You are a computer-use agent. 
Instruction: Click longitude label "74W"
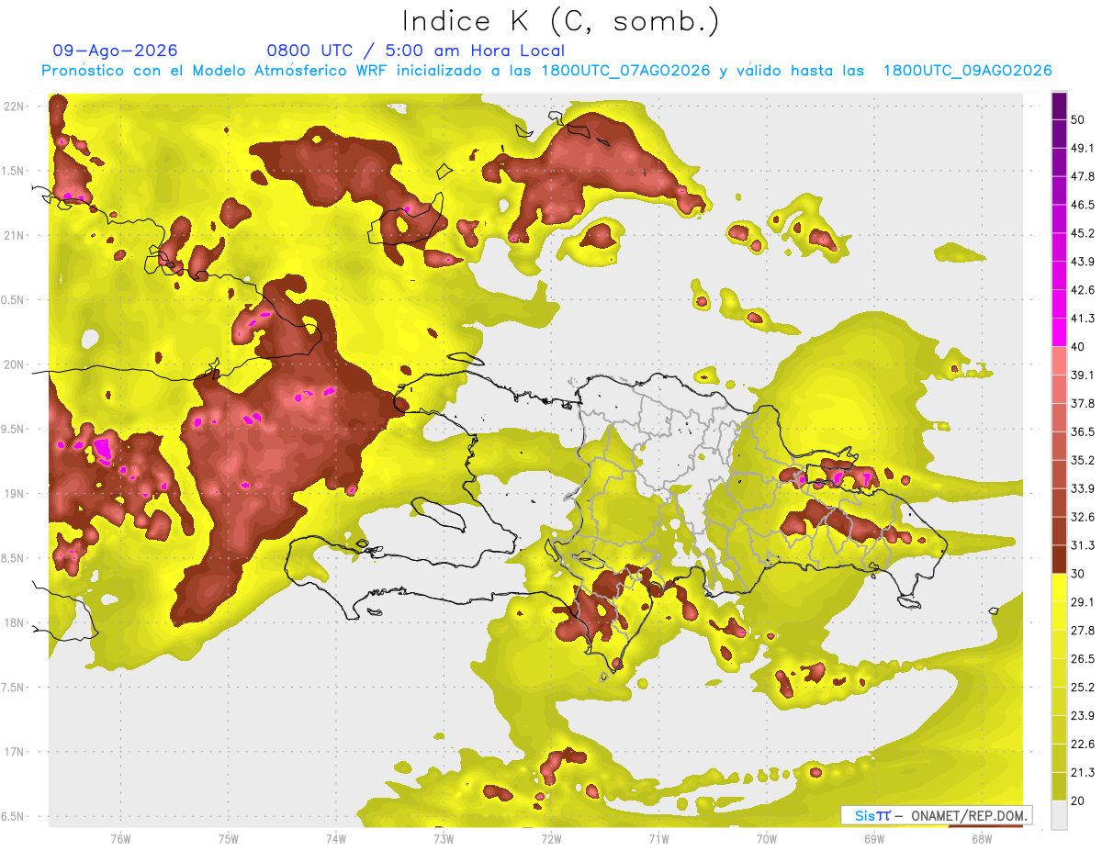click(x=335, y=838)
